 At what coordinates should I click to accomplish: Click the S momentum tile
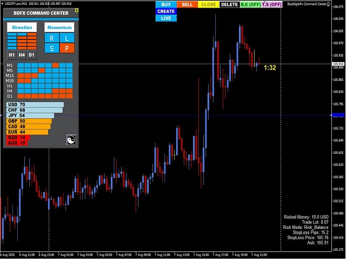[52, 48]
